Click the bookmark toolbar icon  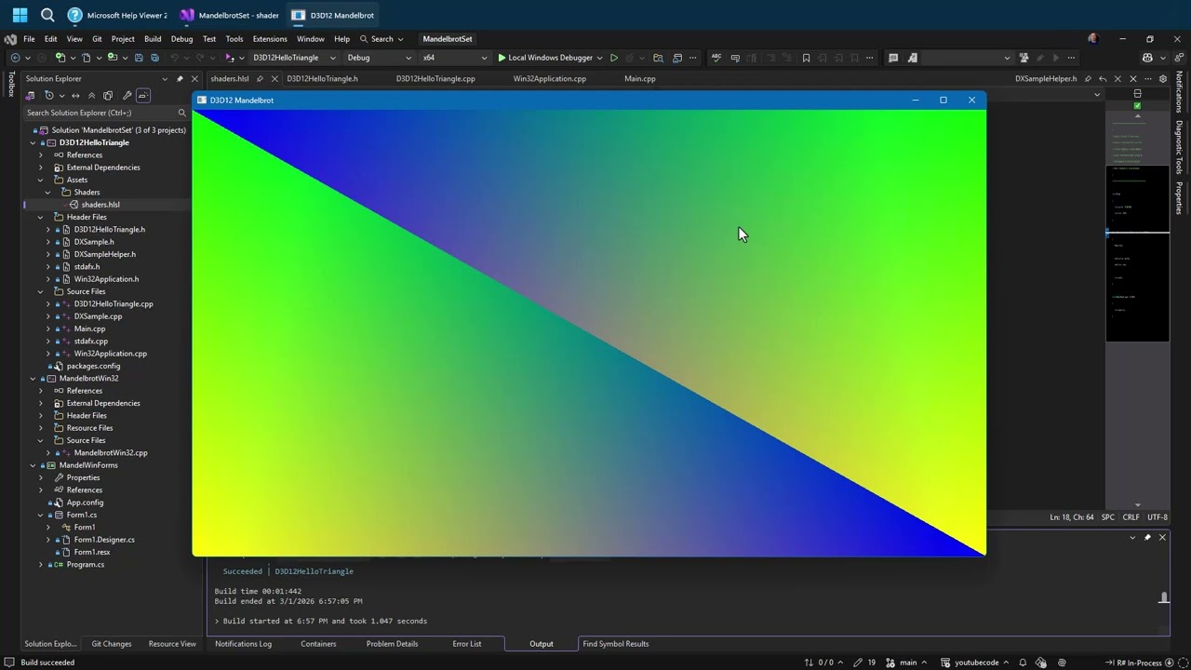click(806, 58)
